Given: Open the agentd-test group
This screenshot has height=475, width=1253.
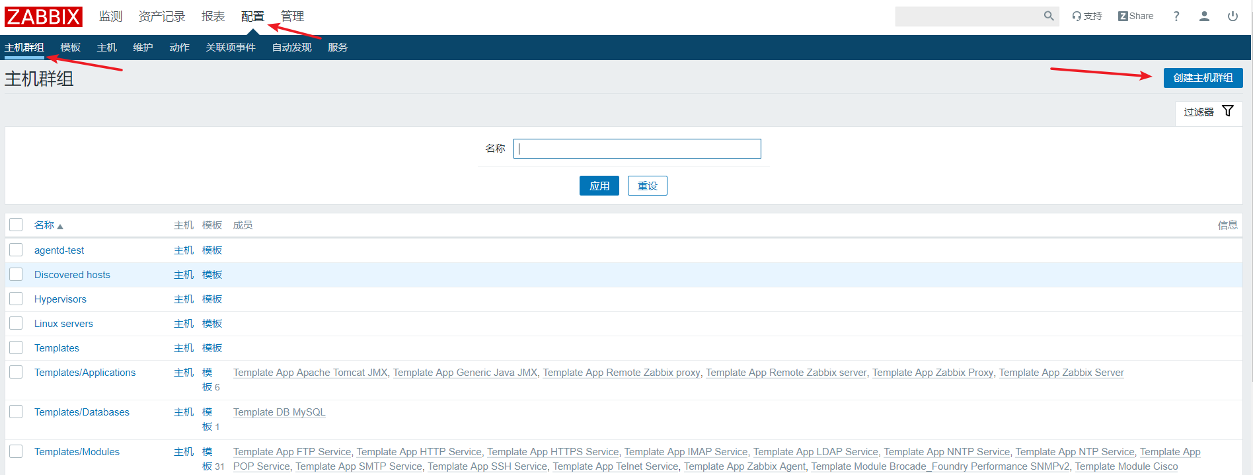Looking at the screenshot, I should [x=59, y=250].
